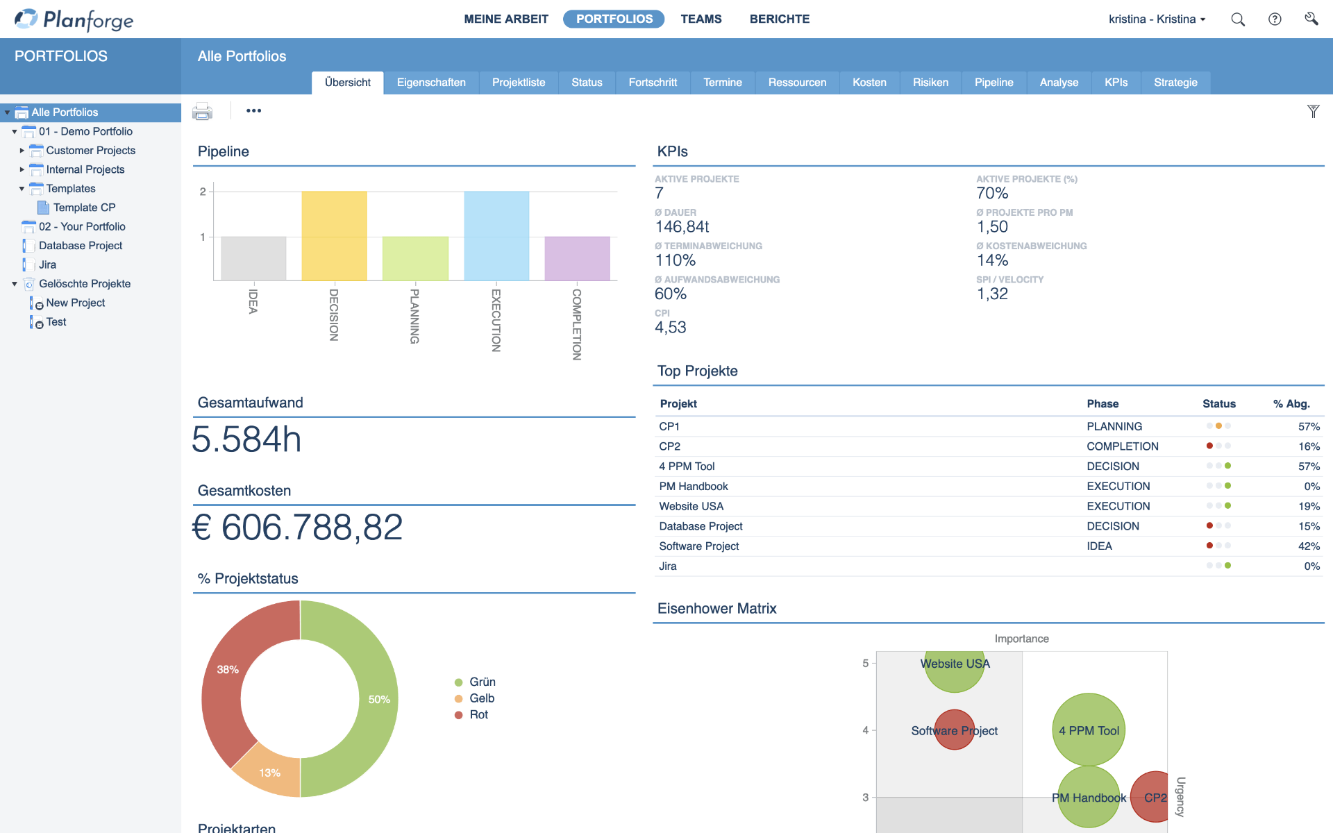Open the help question mark
The width and height of the screenshot is (1333, 833).
1275,19
